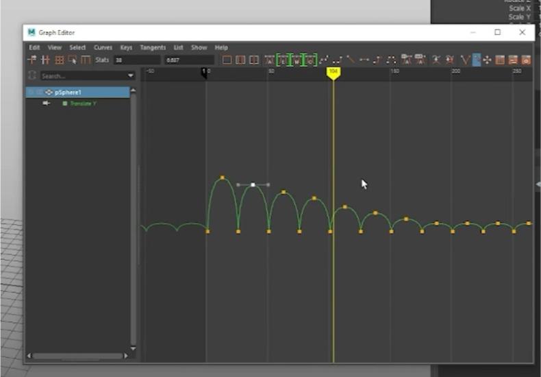Open the Dope Sheet from the toolbar
This screenshot has height=377, width=541.
coord(500,60)
